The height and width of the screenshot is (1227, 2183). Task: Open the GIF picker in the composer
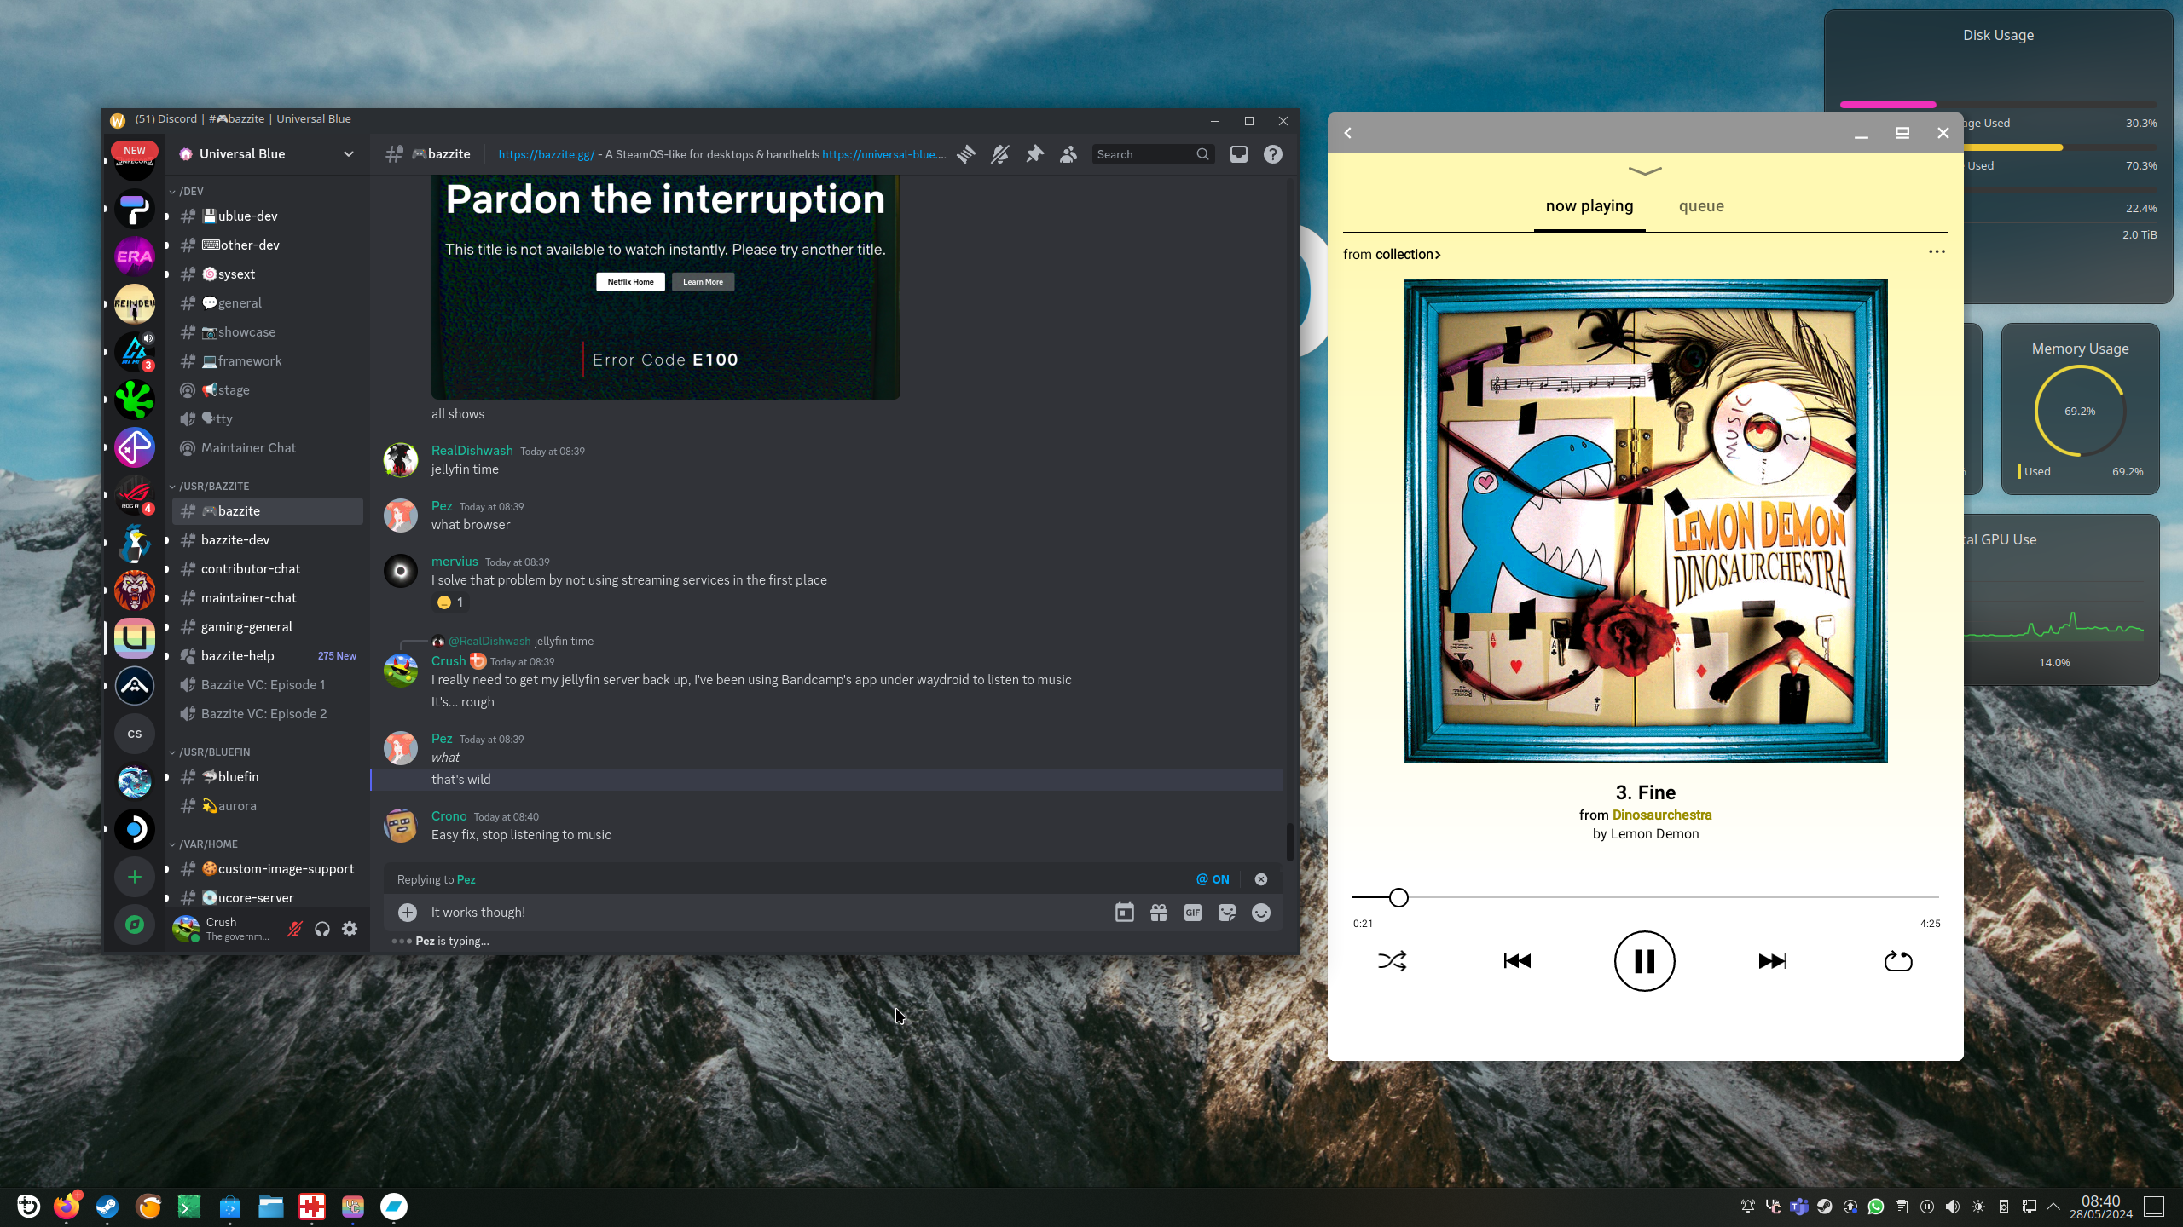[1192, 912]
